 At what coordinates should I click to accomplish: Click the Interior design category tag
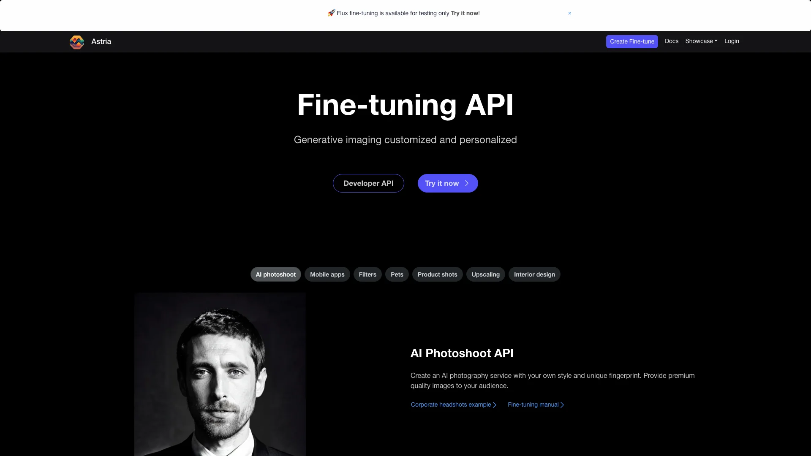534,274
